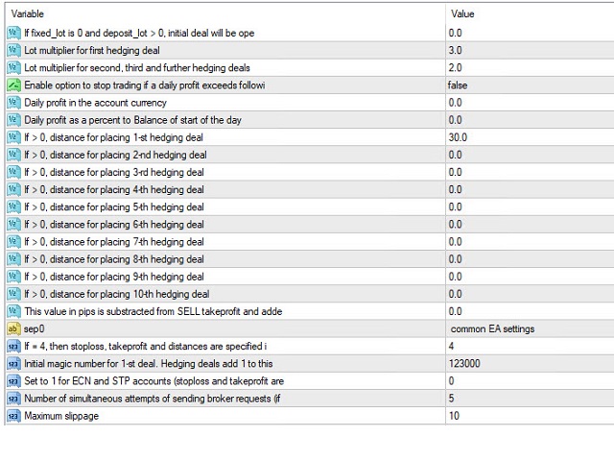This screenshot has height=461, width=614.
Task: Select the 'distance for placing 5-th hedging deal' row
Action: (x=113, y=206)
